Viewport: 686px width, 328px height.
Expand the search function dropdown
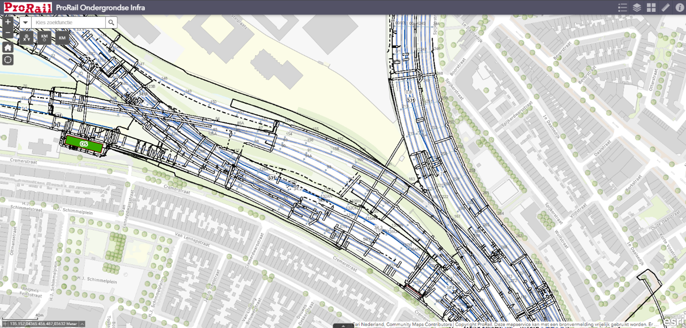[x=25, y=22]
